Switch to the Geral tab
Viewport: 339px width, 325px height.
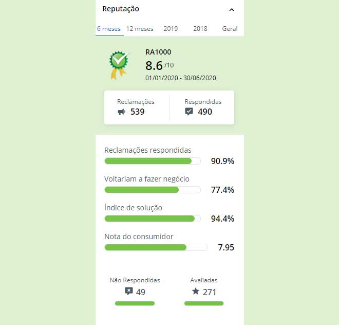coord(230,29)
